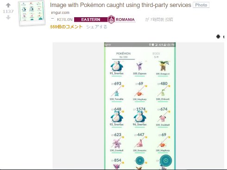Select the 91_Snorlax Pokémon
Image resolution: width=227 pixels, height=170 pixels.
tap(117, 68)
